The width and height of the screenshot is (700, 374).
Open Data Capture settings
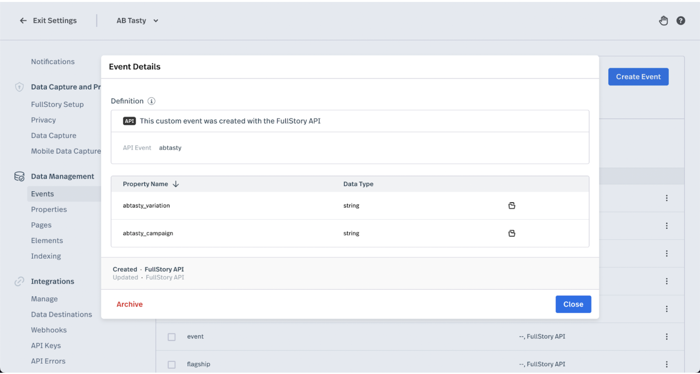point(54,136)
